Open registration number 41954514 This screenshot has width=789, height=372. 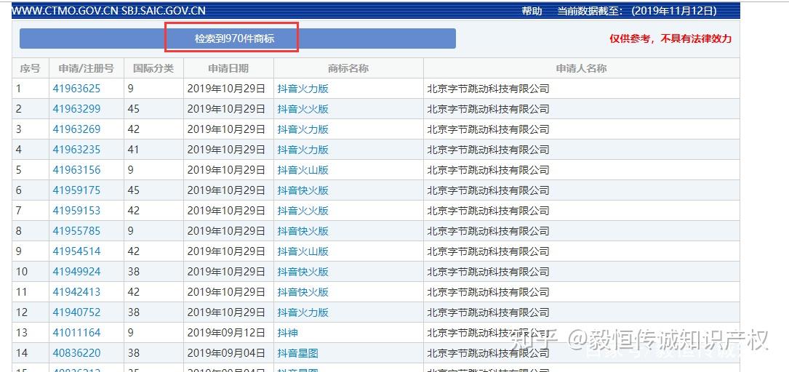click(x=76, y=251)
